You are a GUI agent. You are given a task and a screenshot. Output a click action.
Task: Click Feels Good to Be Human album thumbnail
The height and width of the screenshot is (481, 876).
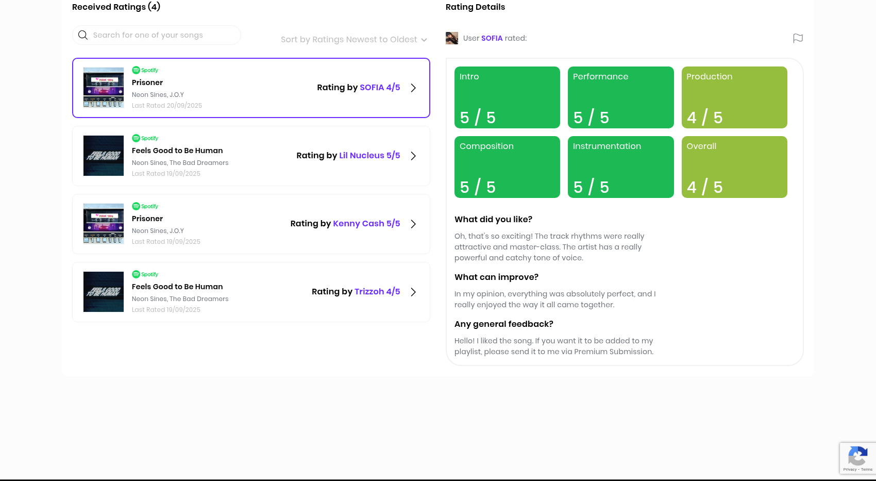tap(104, 156)
